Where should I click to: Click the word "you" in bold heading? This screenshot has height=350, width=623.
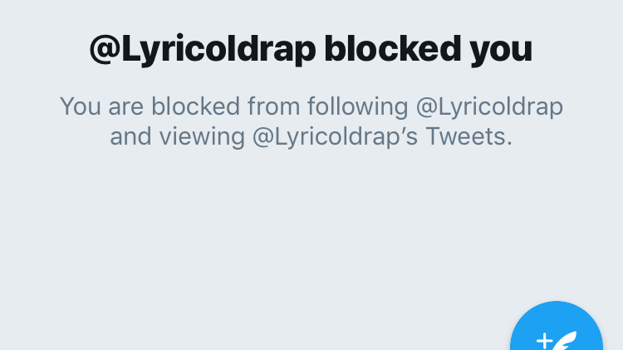tap(501, 51)
